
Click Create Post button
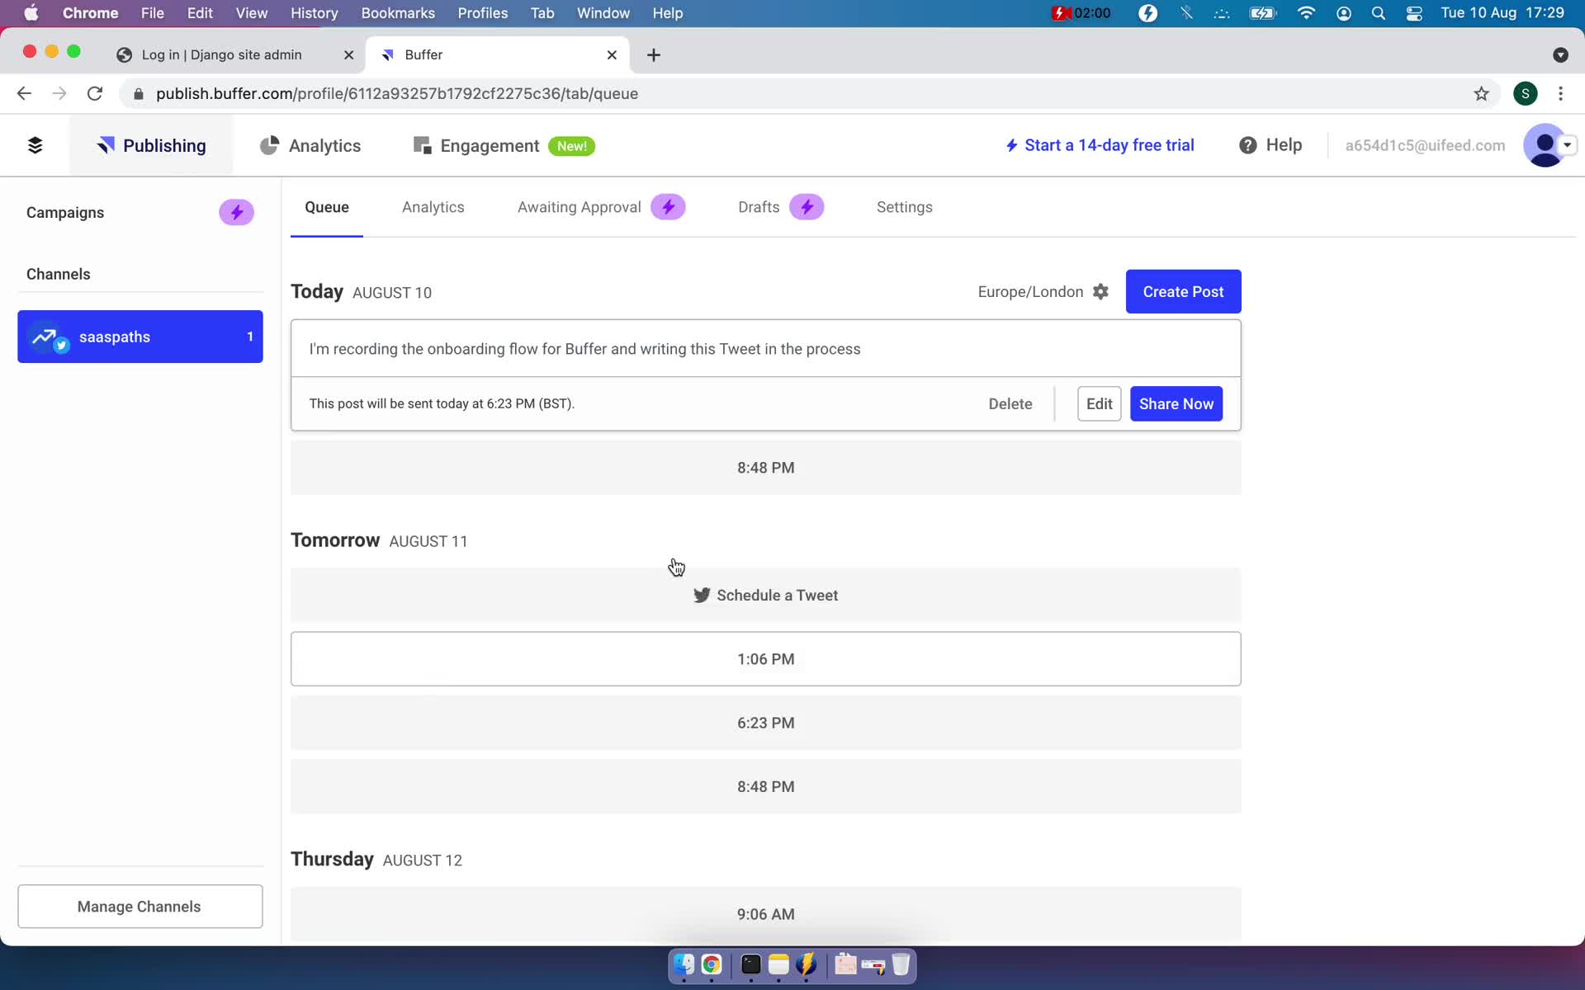click(x=1183, y=291)
